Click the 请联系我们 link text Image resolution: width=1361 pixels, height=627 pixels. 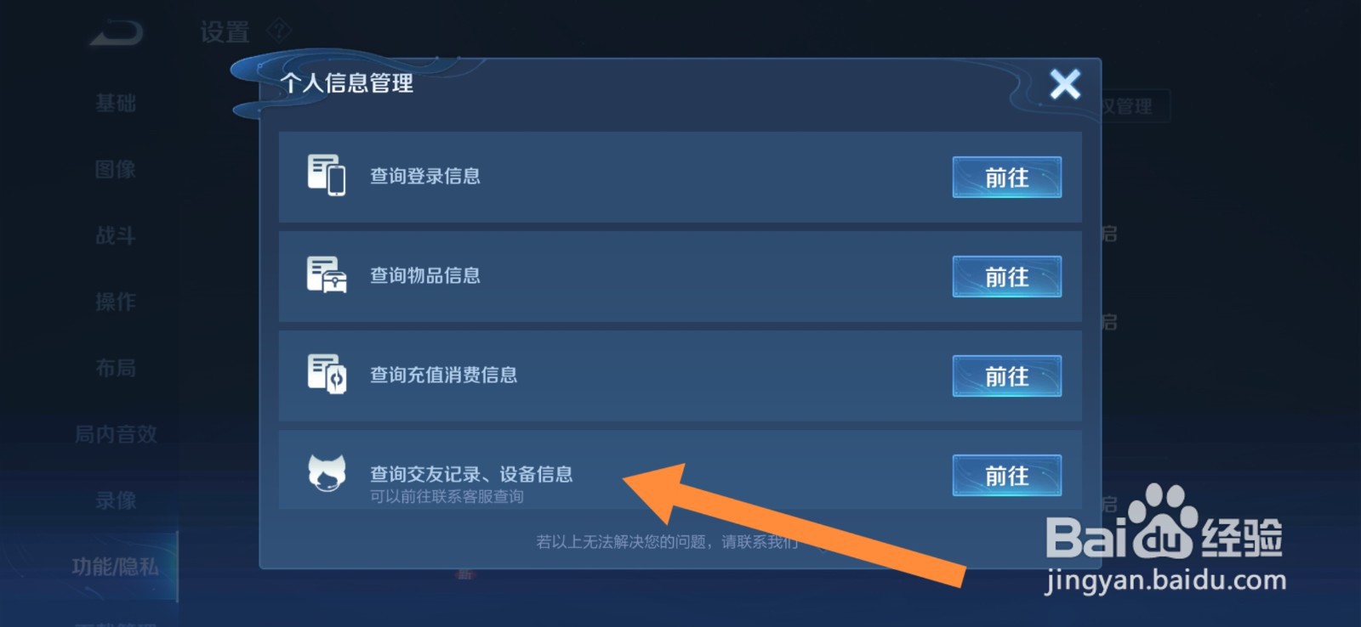760,541
